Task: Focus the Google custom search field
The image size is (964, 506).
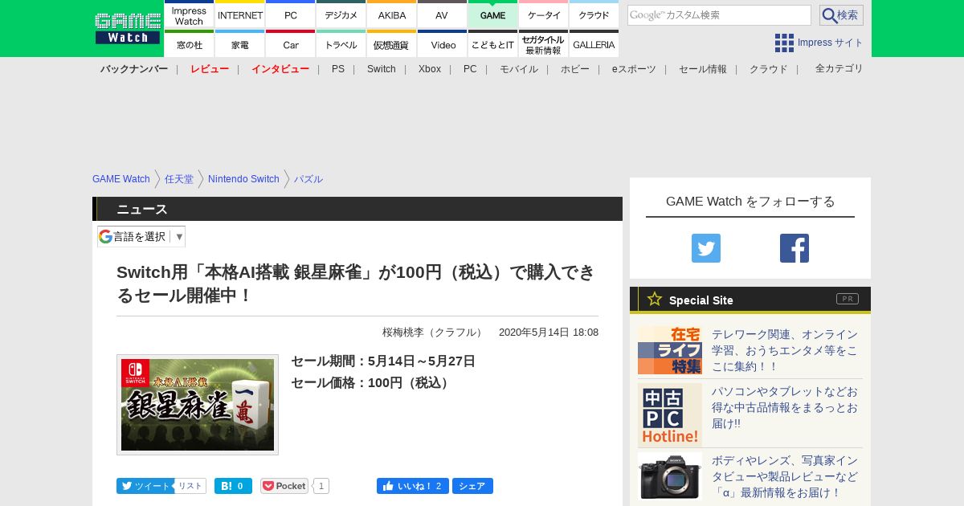Action: (719, 15)
